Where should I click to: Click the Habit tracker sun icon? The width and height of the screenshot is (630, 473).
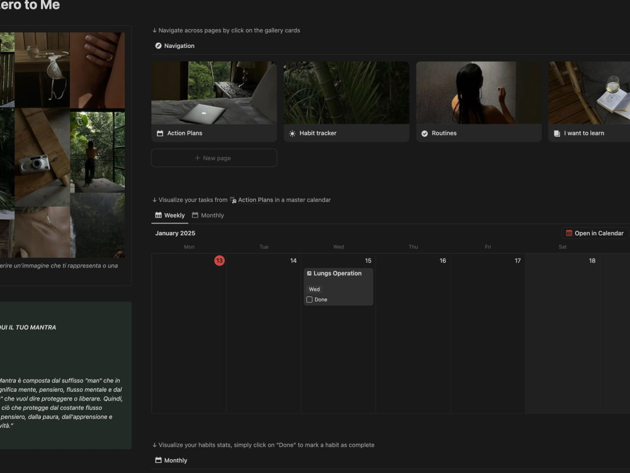coord(292,133)
